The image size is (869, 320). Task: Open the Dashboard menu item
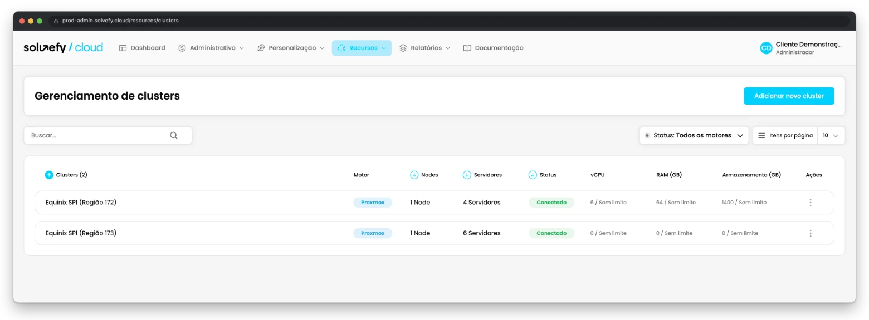143,48
